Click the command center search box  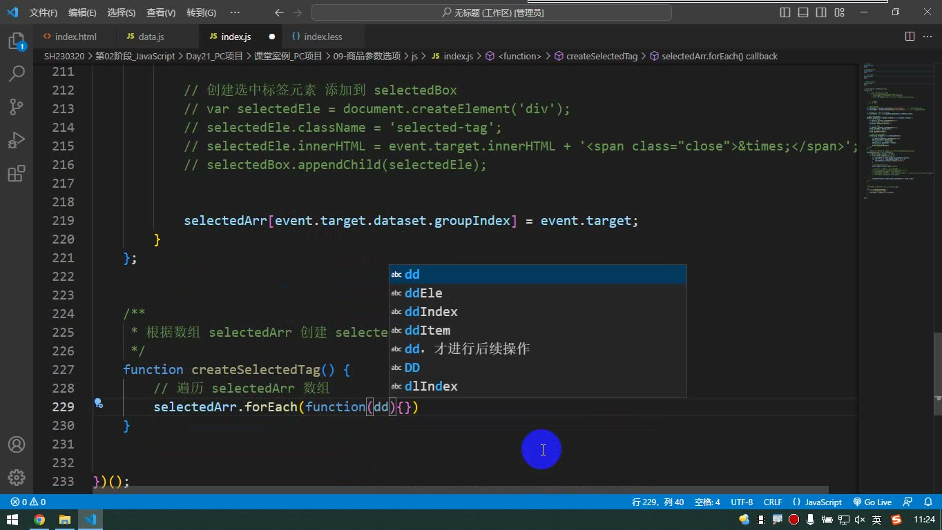pyautogui.click(x=491, y=12)
